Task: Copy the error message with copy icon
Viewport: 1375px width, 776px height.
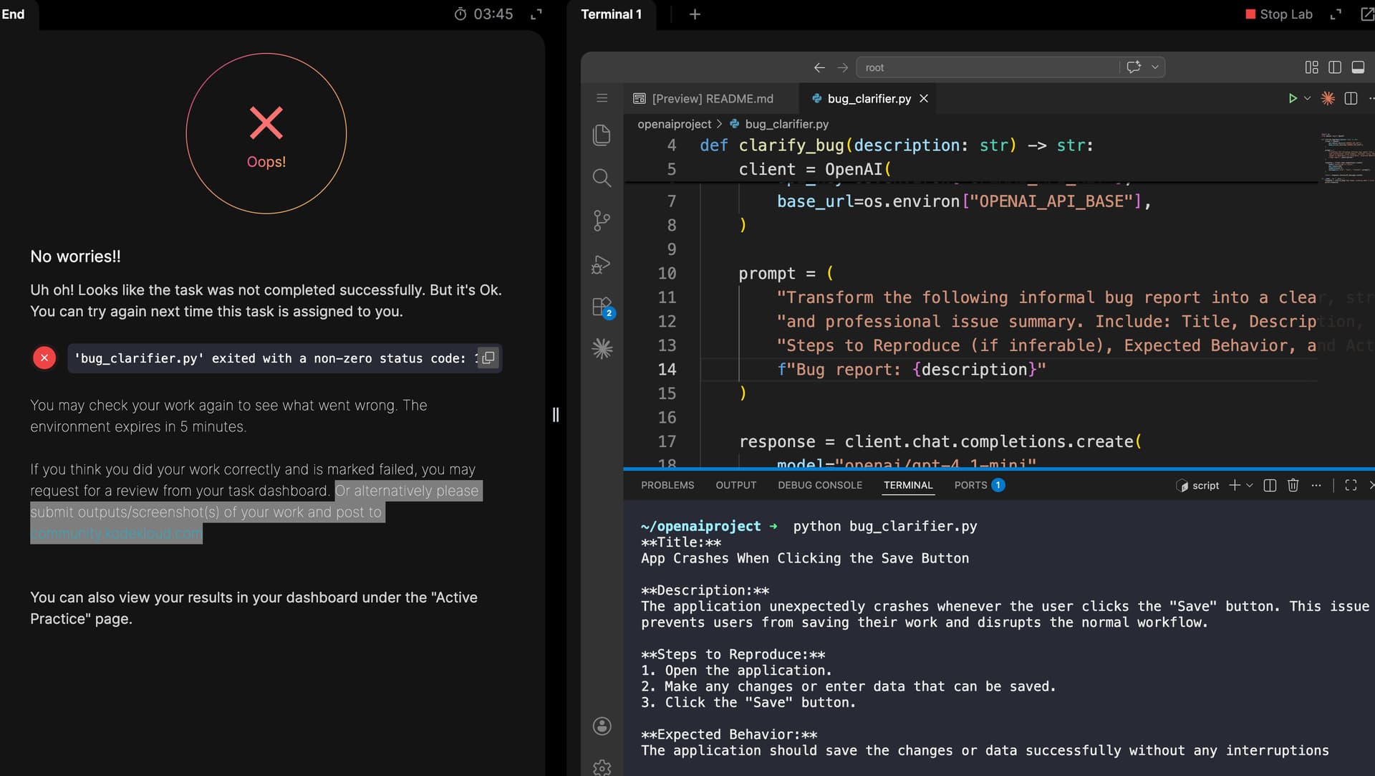Action: tap(488, 358)
